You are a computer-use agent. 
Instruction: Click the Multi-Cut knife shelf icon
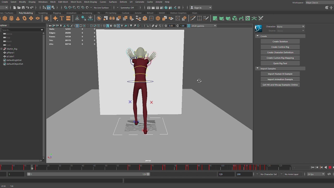pos(193,18)
